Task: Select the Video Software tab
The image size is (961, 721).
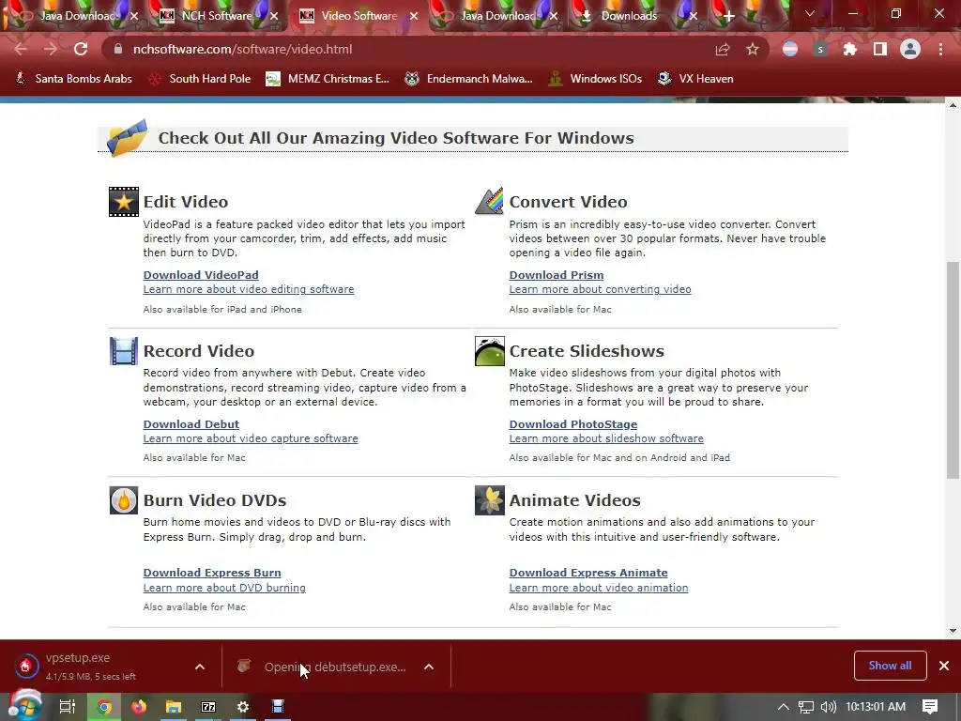Action: pos(359,16)
